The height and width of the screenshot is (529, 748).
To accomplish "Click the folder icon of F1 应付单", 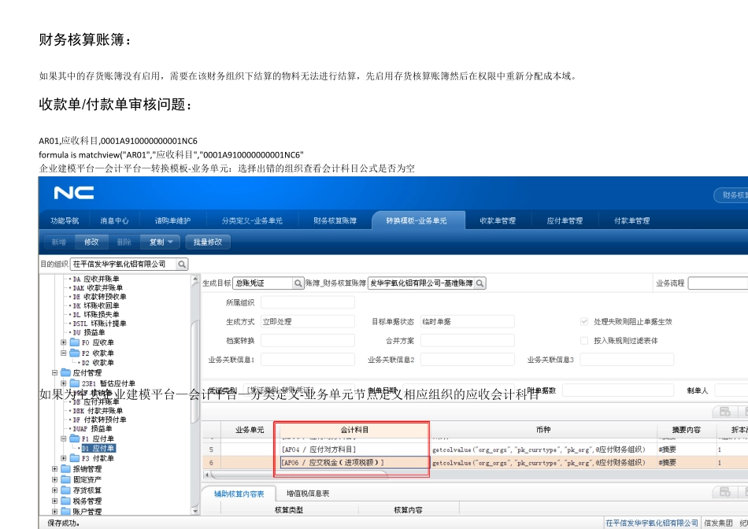I will (75, 438).
